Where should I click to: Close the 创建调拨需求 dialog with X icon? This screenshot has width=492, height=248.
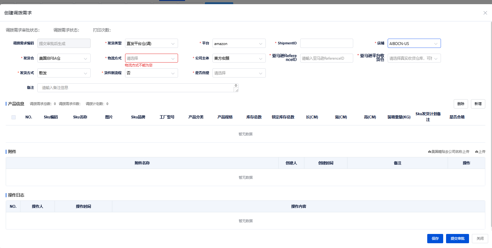pyautogui.click(x=485, y=13)
